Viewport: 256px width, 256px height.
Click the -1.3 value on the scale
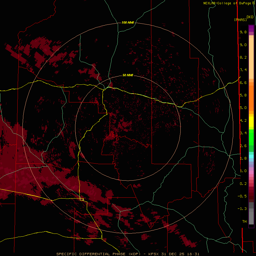tap(242, 209)
